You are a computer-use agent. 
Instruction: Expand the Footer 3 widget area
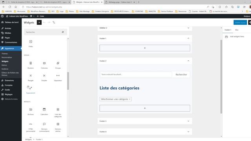[x=188, y=121]
